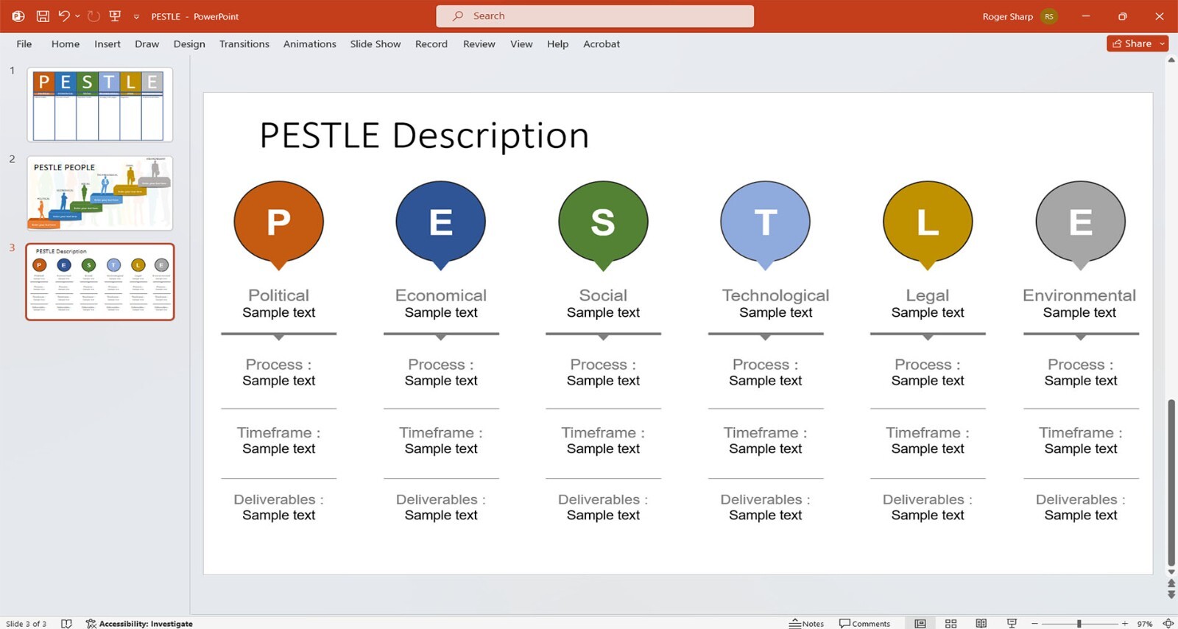The height and width of the screenshot is (629, 1178).
Task: Click Accessibility: Investigate in status bar
Action: [139, 623]
